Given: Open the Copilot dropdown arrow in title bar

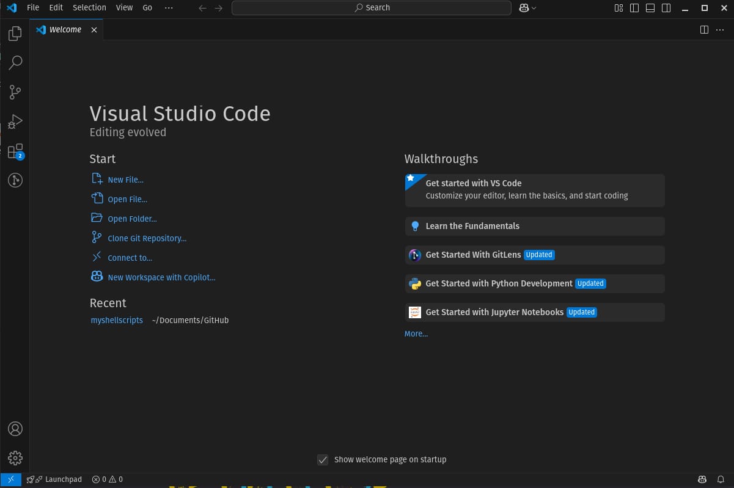Looking at the screenshot, I should [534, 8].
